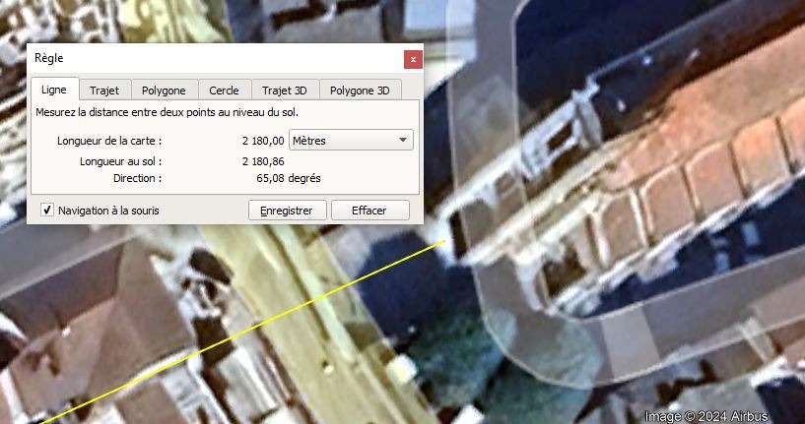Switch to the Cercle tab
The height and width of the screenshot is (424, 805).
tap(224, 91)
